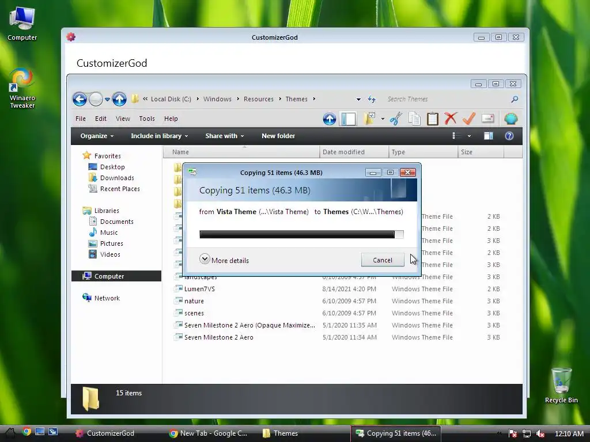Click the change view icon
The height and width of the screenshot is (442, 590).
click(x=455, y=136)
